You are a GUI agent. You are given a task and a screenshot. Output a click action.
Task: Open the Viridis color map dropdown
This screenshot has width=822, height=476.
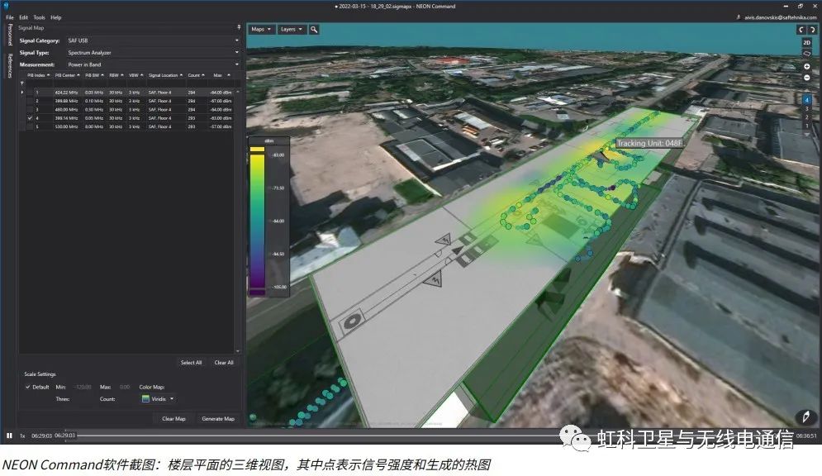(158, 399)
